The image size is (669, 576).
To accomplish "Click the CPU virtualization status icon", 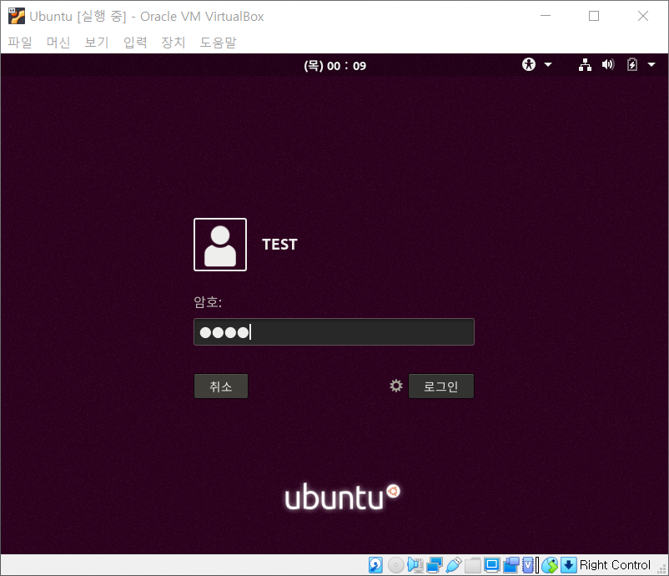I will [x=528, y=565].
